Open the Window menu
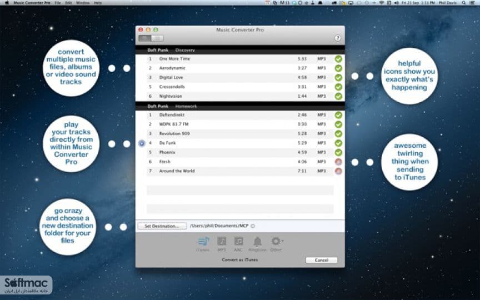The height and width of the screenshot is (300, 480). click(x=83, y=3)
